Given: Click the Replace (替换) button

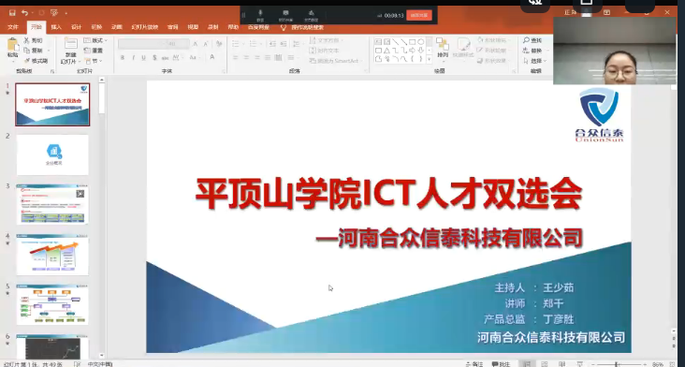Looking at the screenshot, I should pos(533,51).
